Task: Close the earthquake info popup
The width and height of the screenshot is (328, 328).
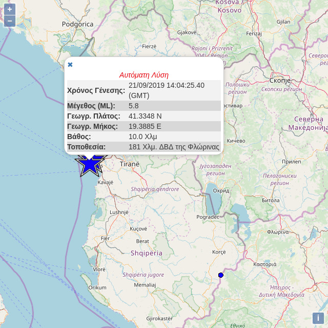Action: 70,65
